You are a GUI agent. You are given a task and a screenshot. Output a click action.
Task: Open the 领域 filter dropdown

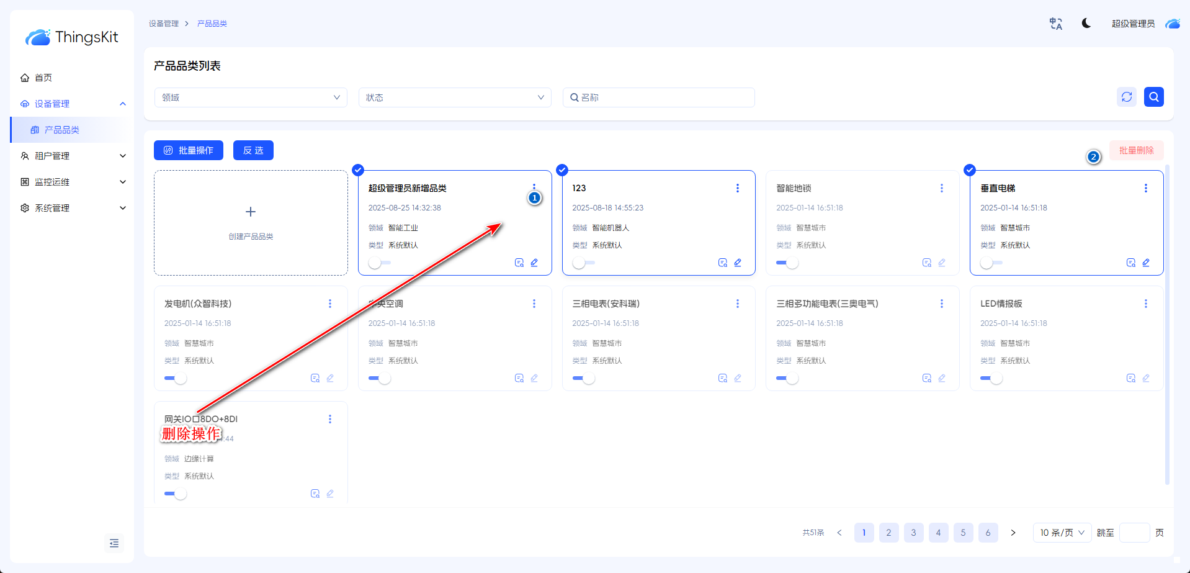(251, 97)
